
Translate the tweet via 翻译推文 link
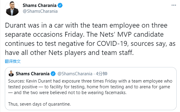(13, 61)
